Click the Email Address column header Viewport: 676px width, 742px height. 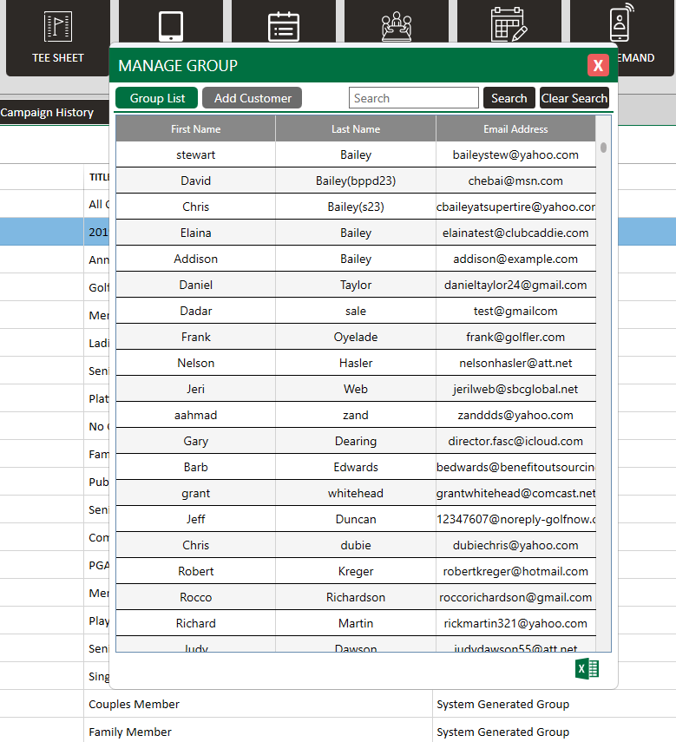coord(515,129)
